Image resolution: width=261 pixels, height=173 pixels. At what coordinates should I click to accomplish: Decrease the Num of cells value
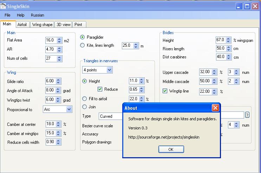click(59, 60)
